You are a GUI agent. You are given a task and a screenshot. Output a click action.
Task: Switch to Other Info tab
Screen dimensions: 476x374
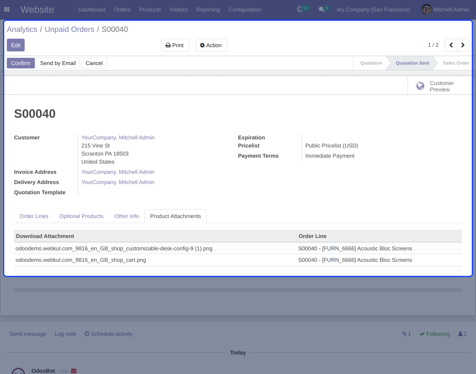pos(127,216)
